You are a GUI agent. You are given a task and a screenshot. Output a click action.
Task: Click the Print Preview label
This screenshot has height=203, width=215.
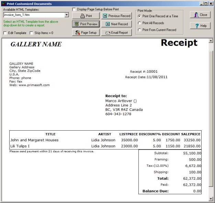(89, 24)
